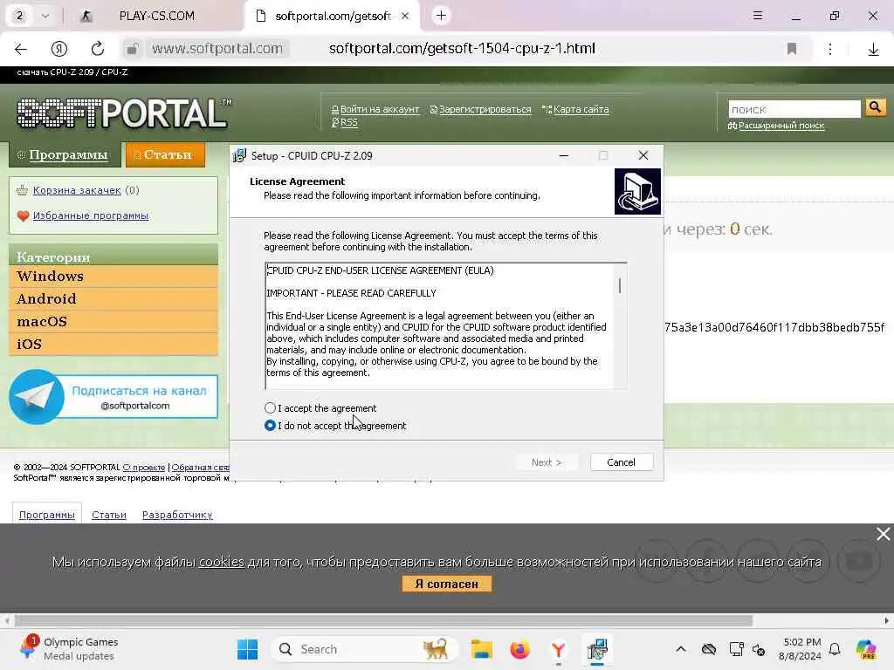Select 'I accept the agreement' radio button
Screen dimensions: 894x670
pos(271,408)
